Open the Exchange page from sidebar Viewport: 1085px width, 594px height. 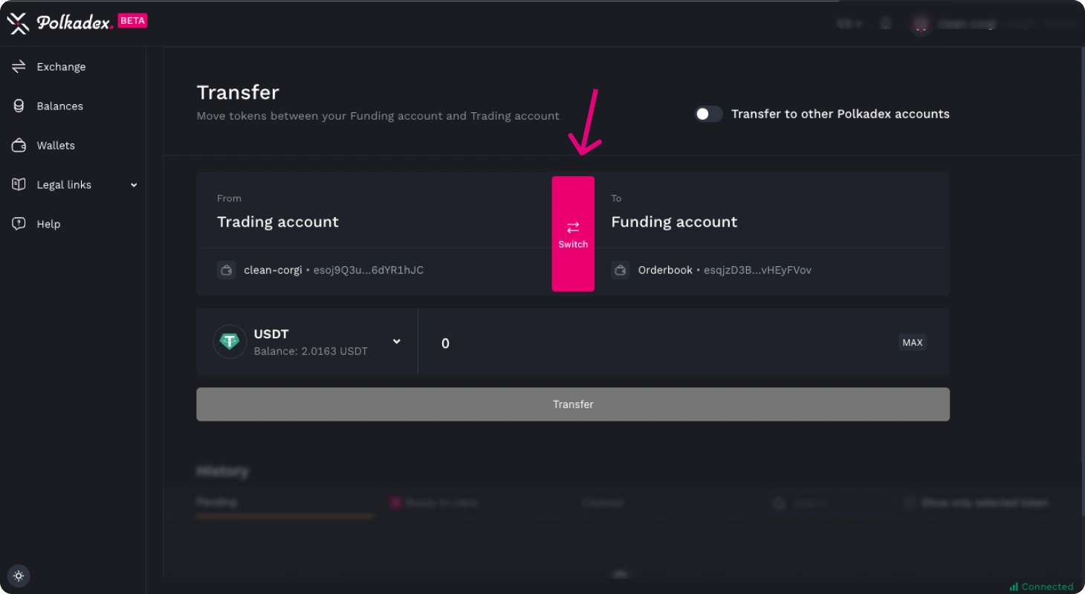click(x=61, y=67)
